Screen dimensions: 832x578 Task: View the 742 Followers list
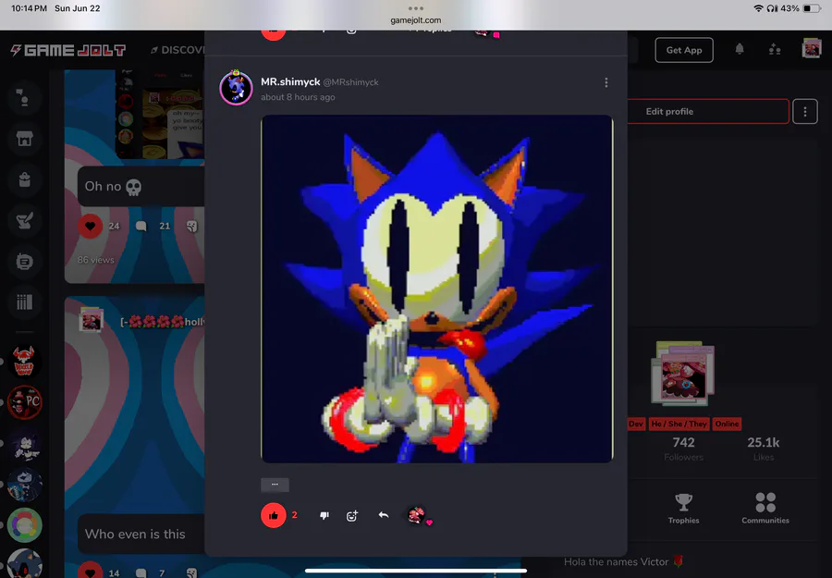coord(683,449)
